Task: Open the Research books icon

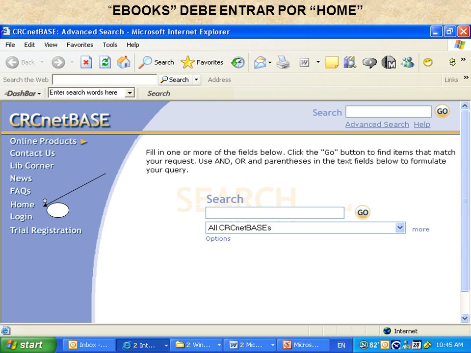Action: point(350,62)
